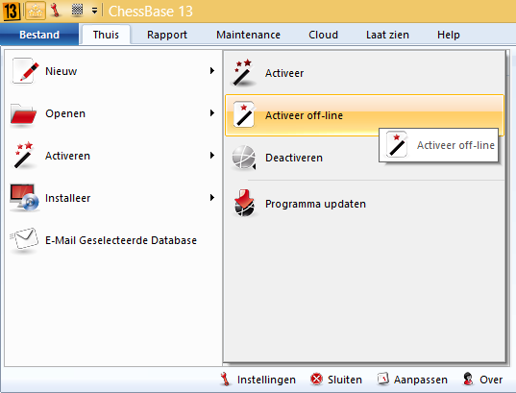Switch to the Rapport tab
Screen dimensions: 516x393
click(167, 35)
